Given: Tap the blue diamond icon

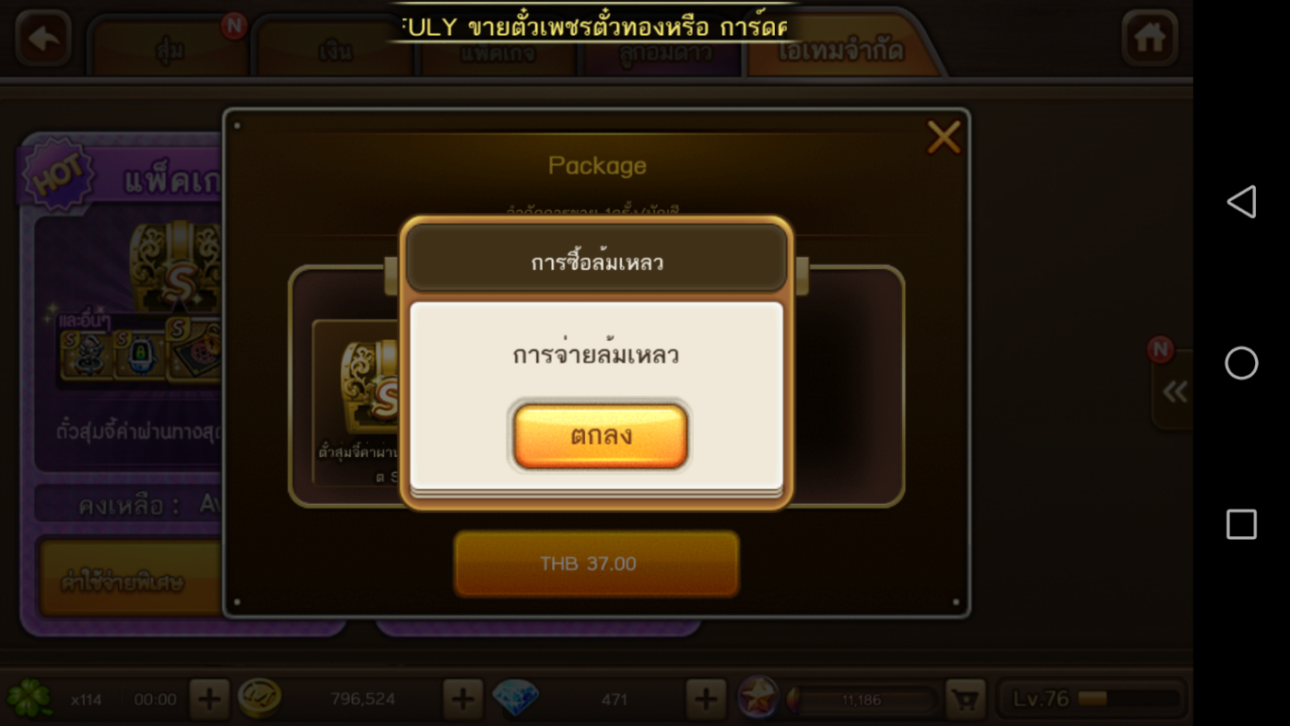Looking at the screenshot, I should click(x=515, y=699).
